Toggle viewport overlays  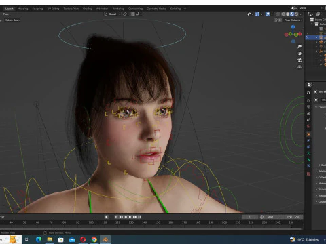[x=268, y=14]
